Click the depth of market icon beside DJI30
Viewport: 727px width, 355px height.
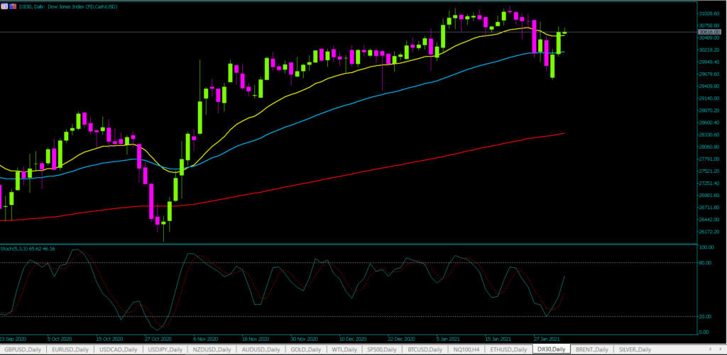pos(12,6)
